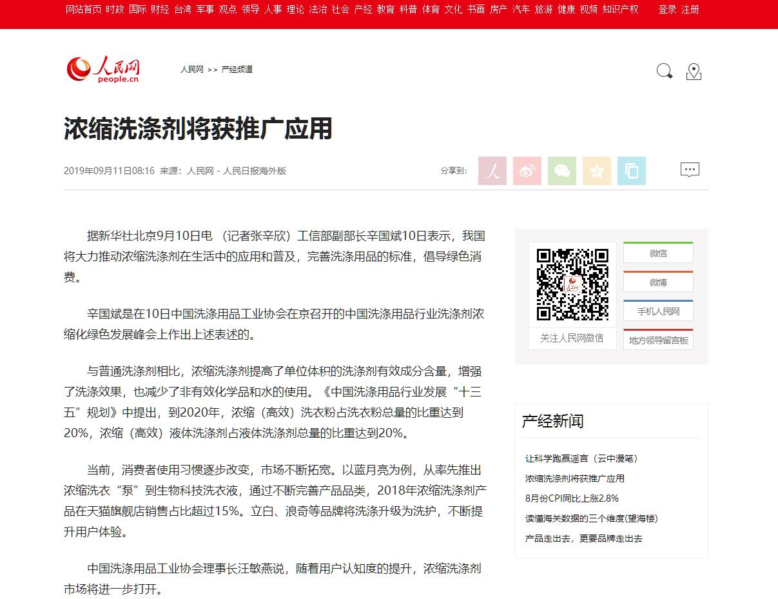Share to Sina Weibo icon
Viewport: 778px width, 599px height.
tap(527, 171)
